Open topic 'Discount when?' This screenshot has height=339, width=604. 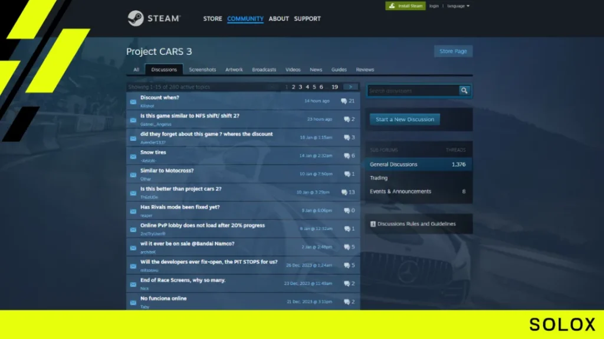pyautogui.click(x=159, y=98)
